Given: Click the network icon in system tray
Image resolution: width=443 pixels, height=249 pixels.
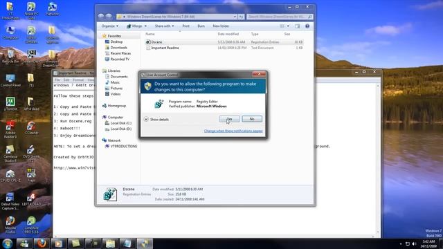Looking at the screenshot, I should pos(408,243).
